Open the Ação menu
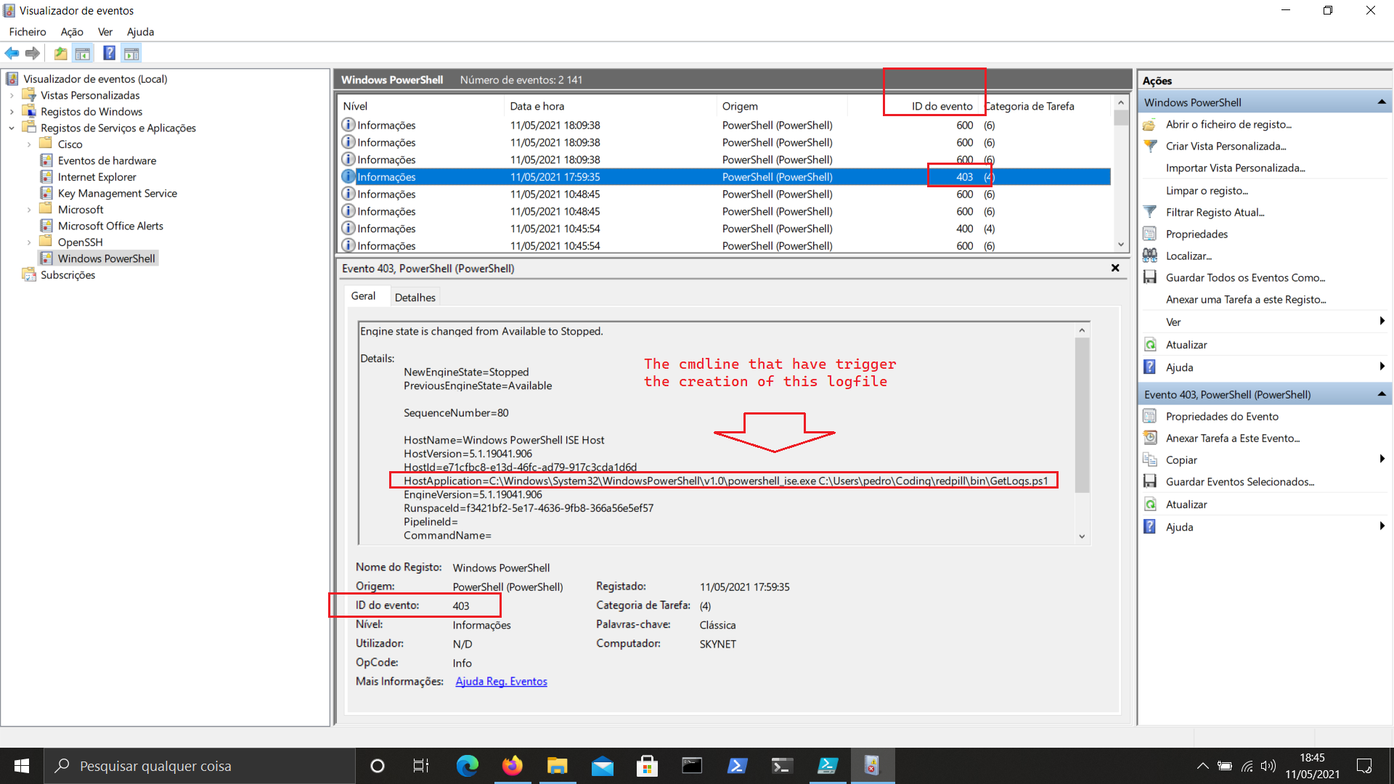Viewport: 1394px width, 784px height. pos(71,31)
